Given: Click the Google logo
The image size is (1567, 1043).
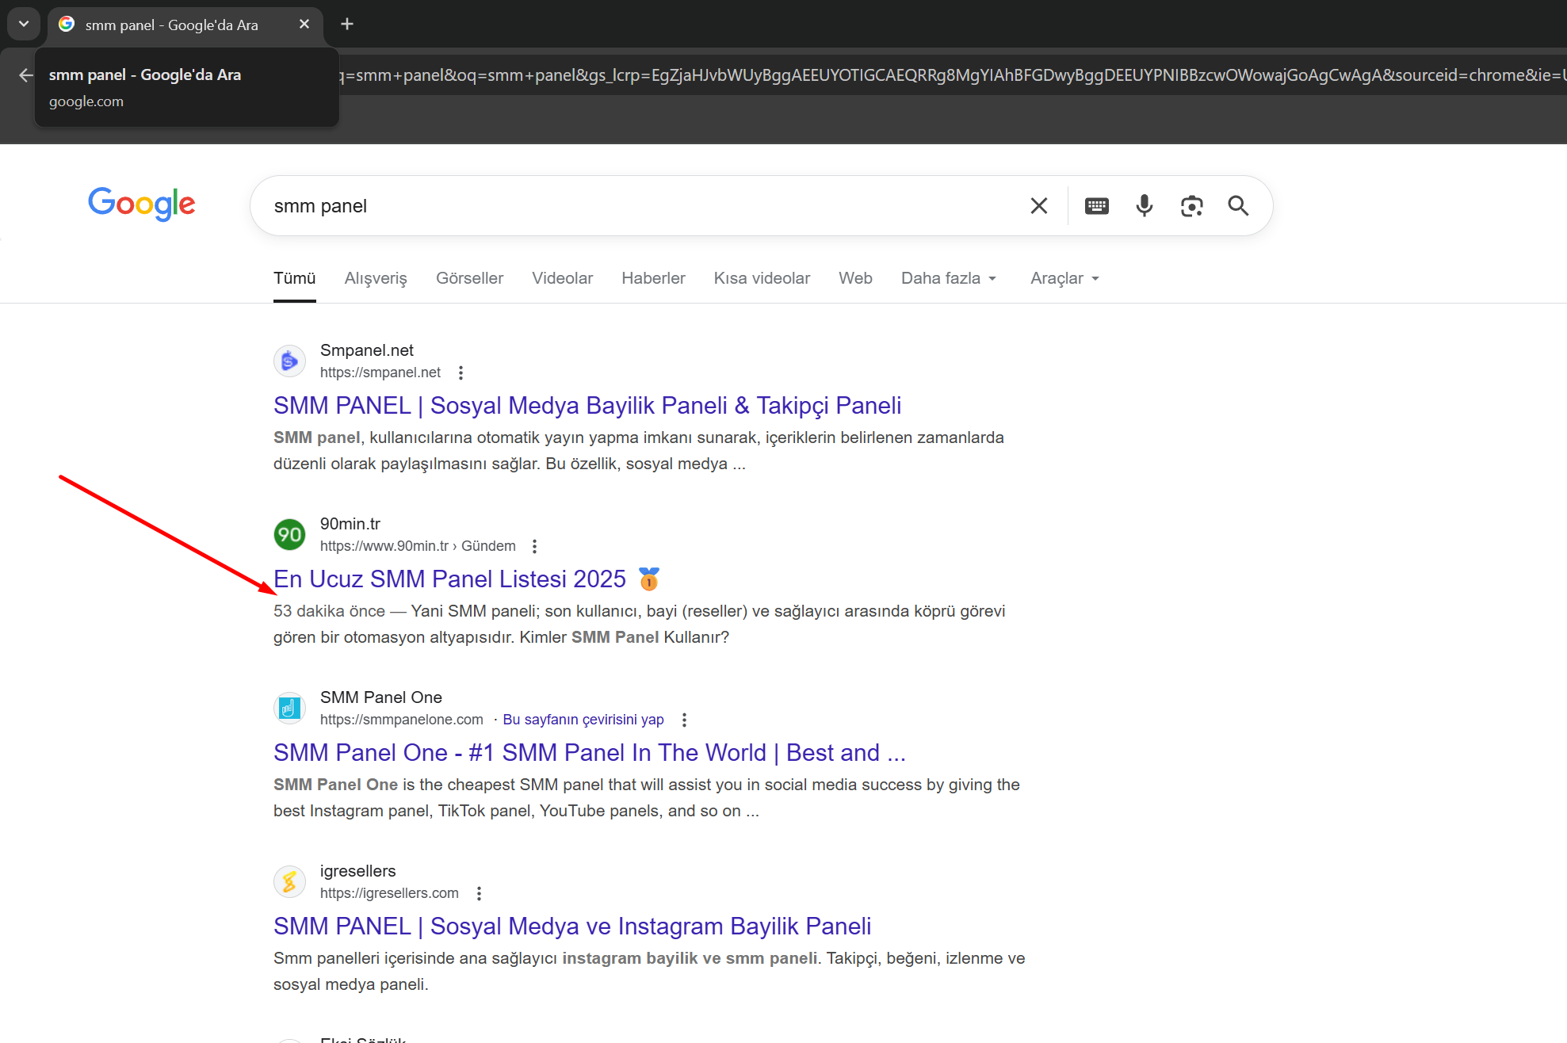Looking at the screenshot, I should (x=142, y=204).
